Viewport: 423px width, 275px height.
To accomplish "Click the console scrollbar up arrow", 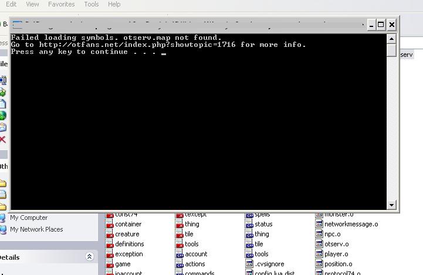I will (x=391, y=39).
